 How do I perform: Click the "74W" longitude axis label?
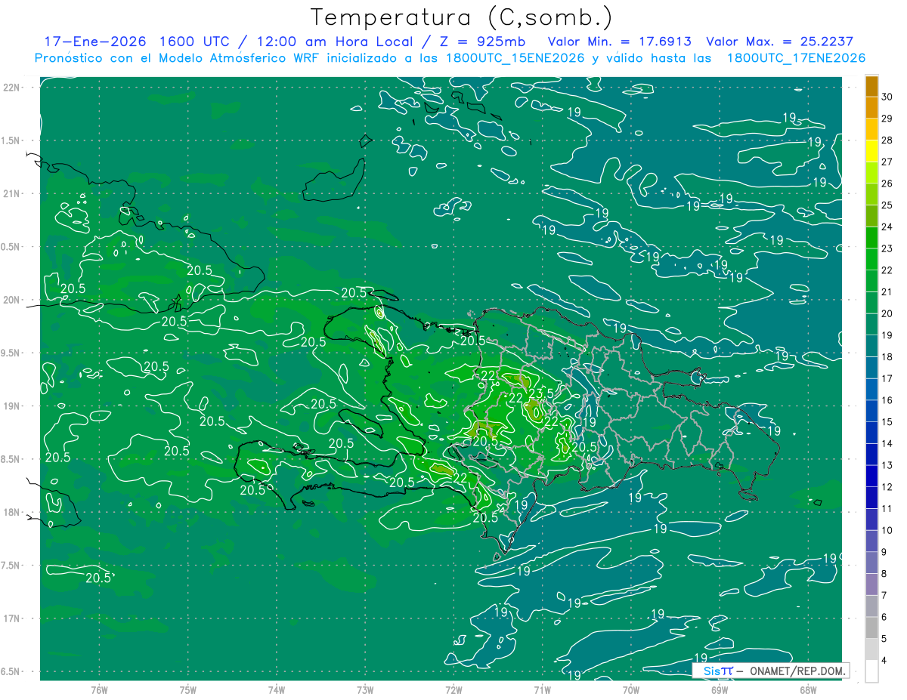(x=276, y=689)
